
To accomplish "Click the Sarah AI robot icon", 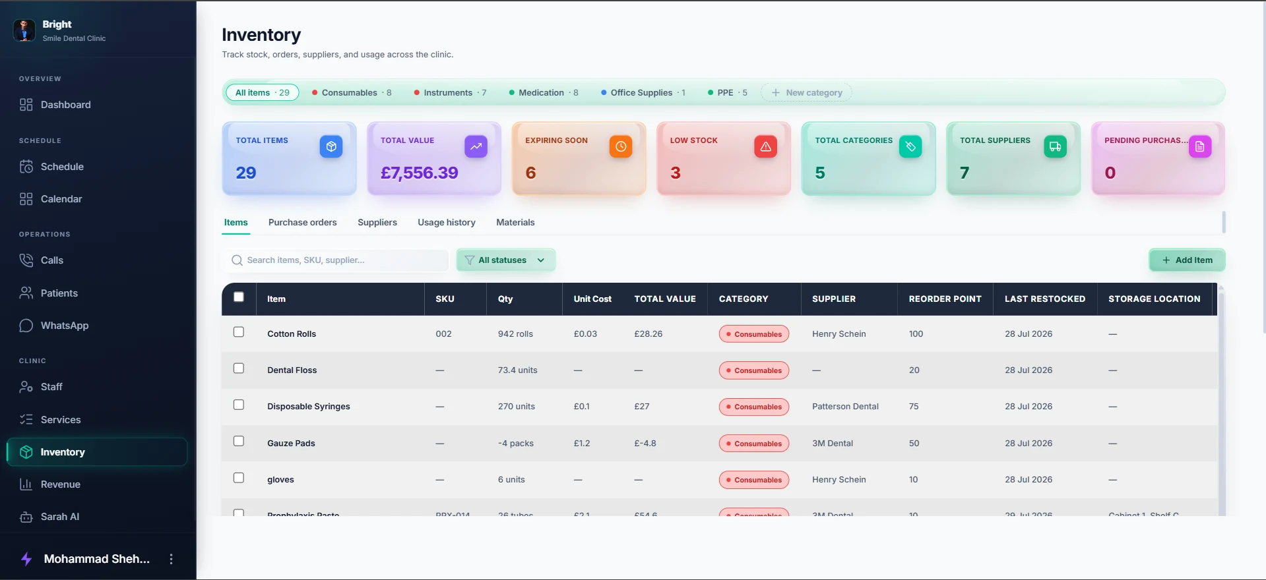I will click(26, 517).
